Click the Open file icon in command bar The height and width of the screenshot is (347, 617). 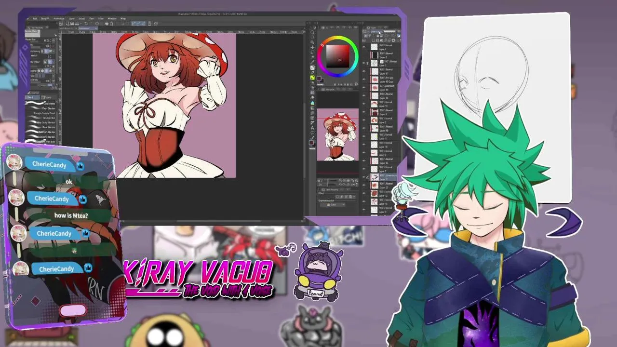click(72, 24)
